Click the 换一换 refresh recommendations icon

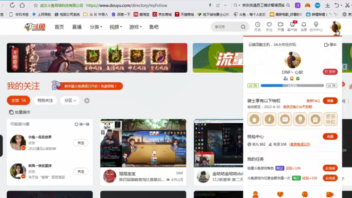click(x=76, y=124)
